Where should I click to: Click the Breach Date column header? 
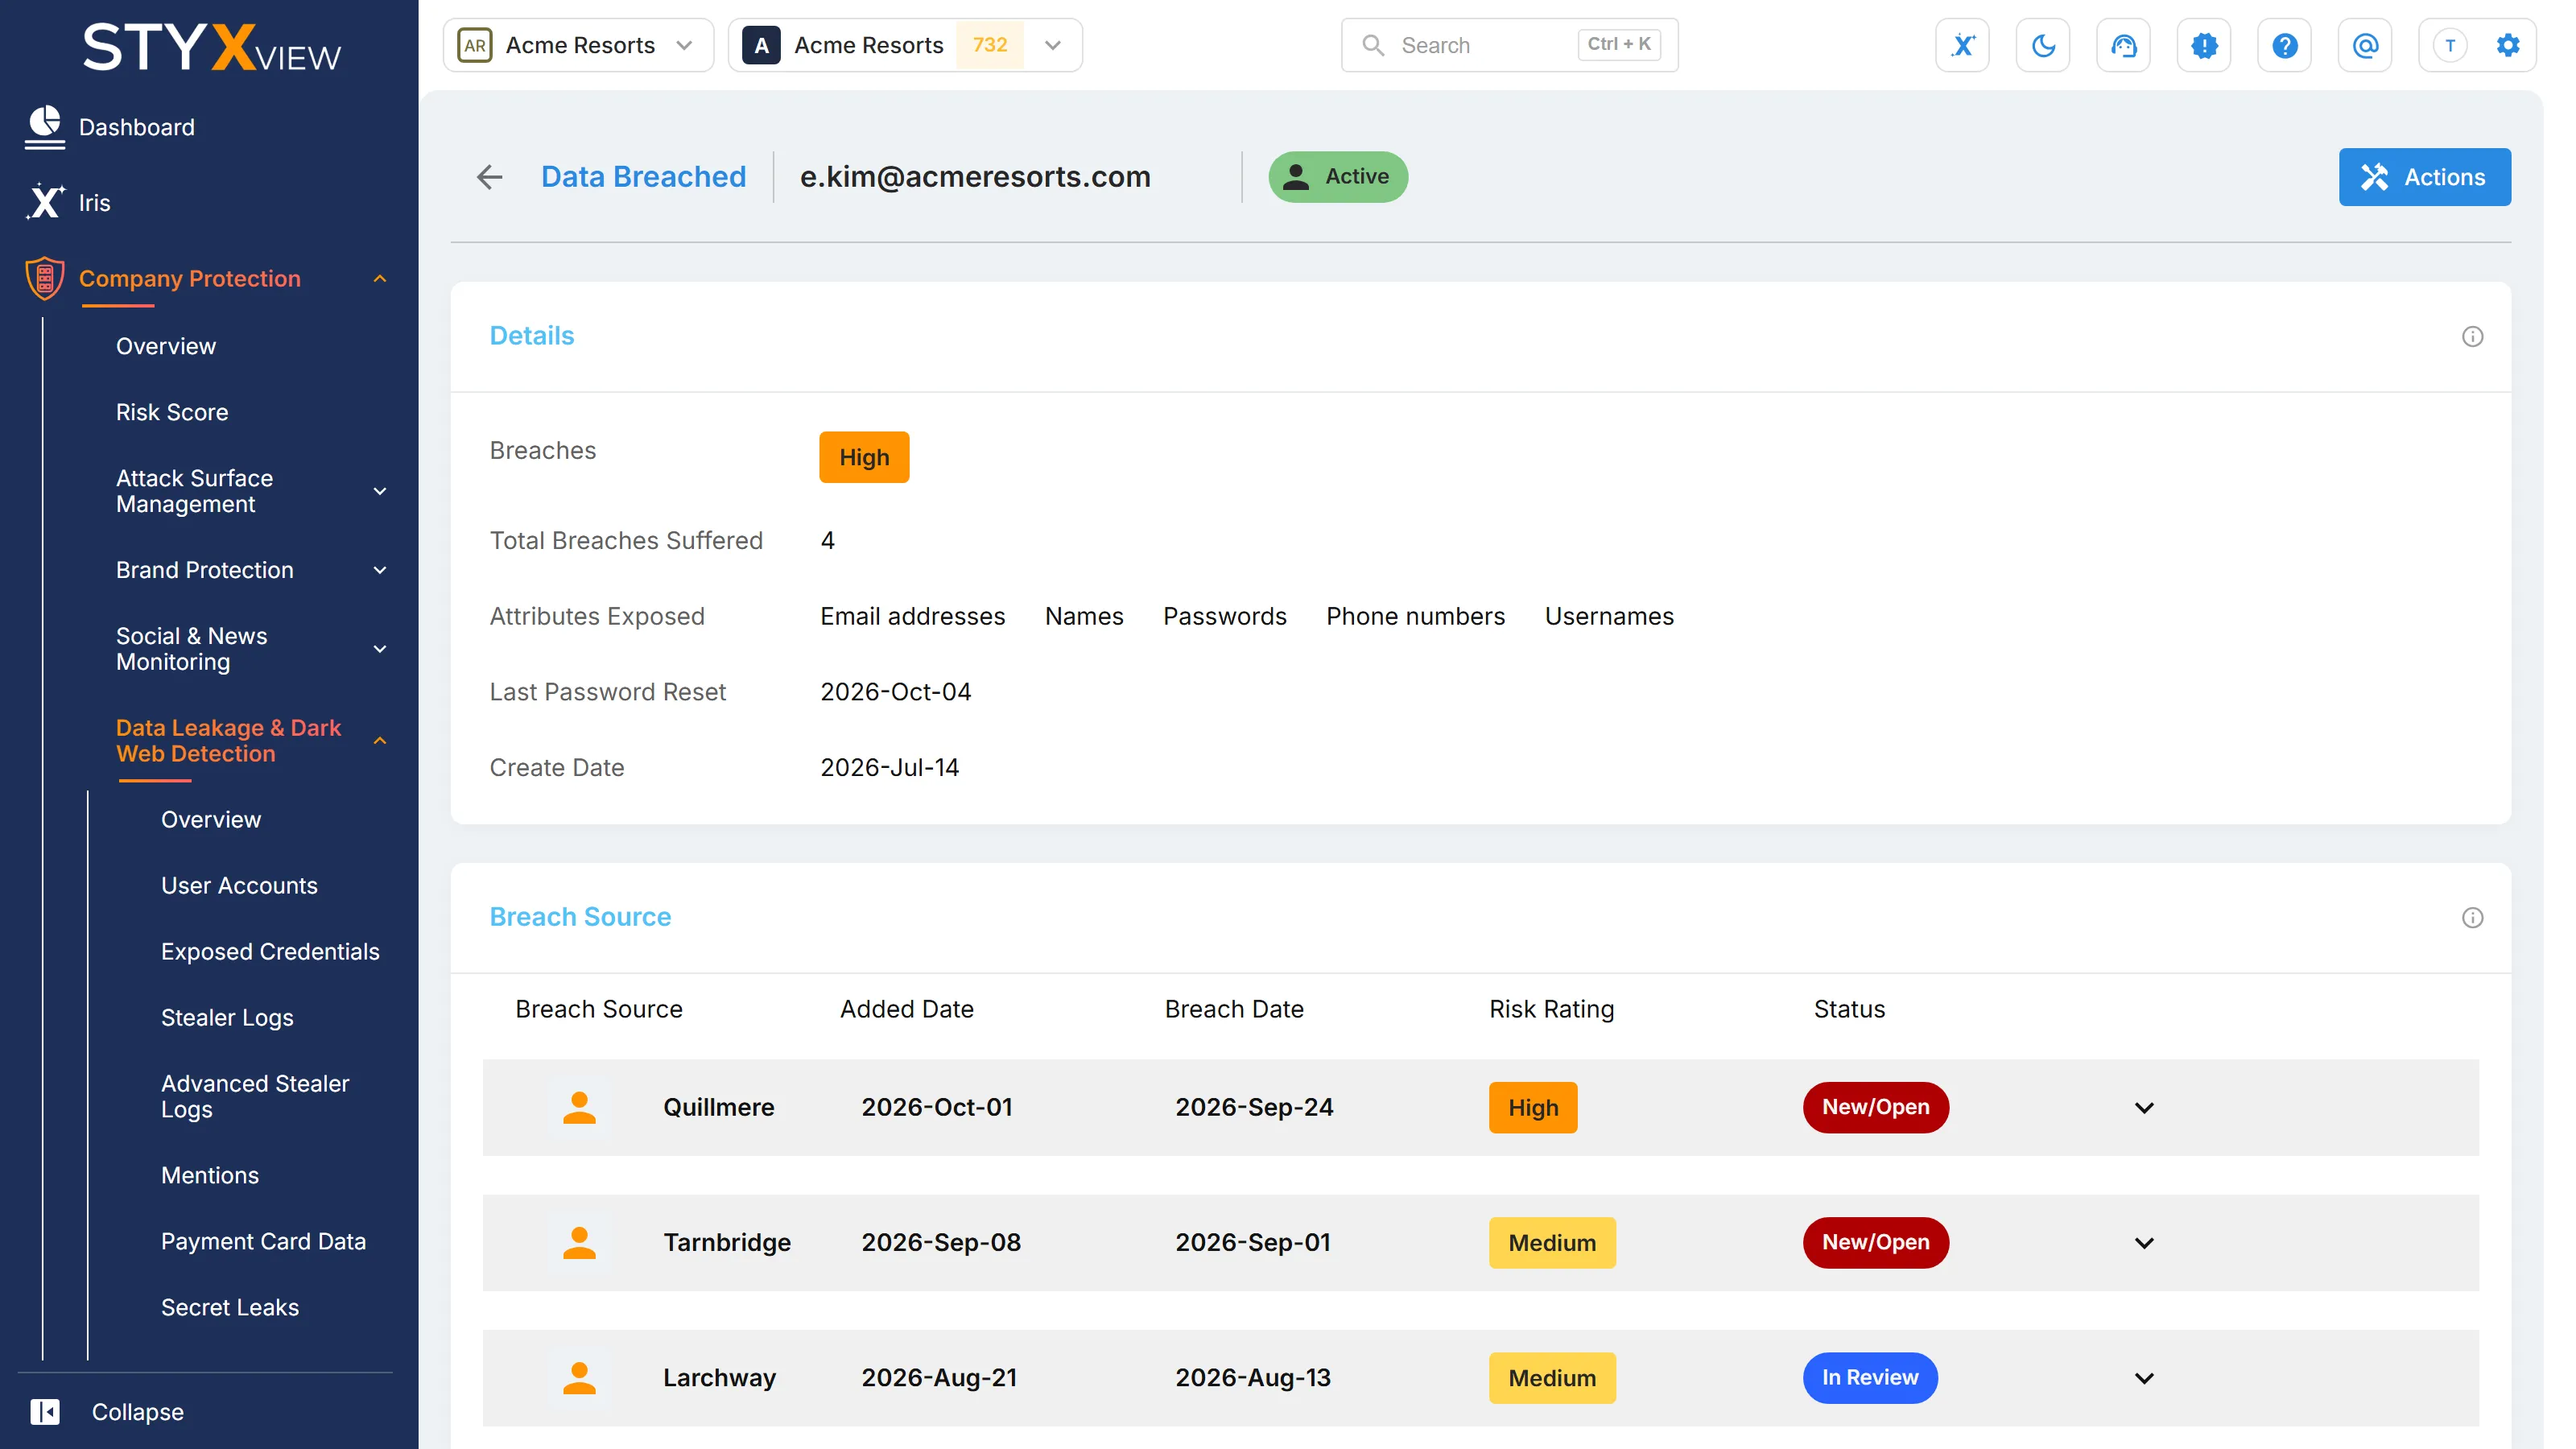1234,1009
